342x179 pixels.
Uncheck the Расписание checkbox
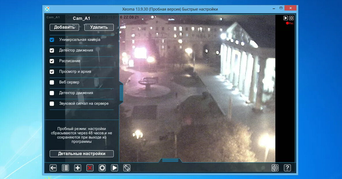[52, 61]
